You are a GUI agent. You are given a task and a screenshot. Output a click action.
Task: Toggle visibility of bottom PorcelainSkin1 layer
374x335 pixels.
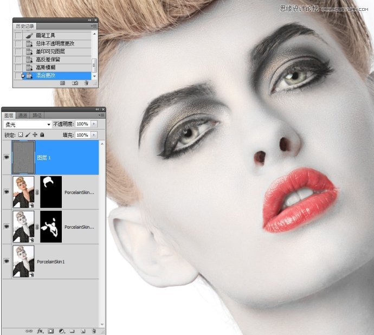[7, 261]
